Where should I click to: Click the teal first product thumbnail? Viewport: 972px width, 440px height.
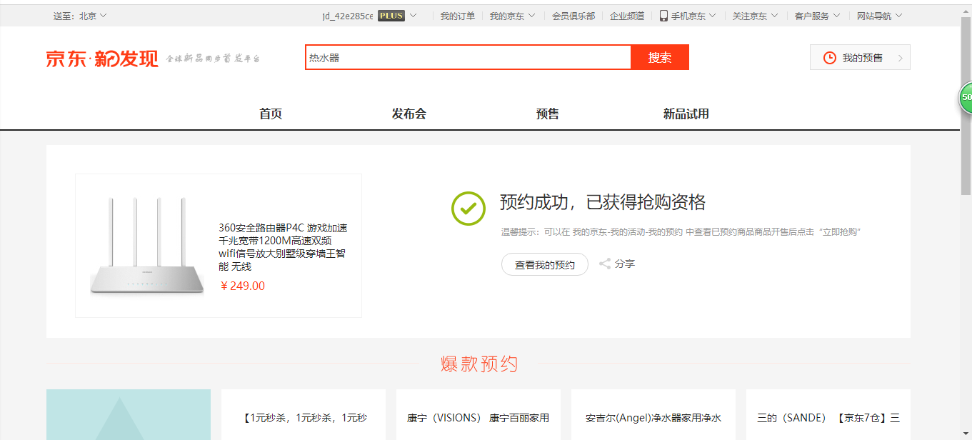coord(129,414)
